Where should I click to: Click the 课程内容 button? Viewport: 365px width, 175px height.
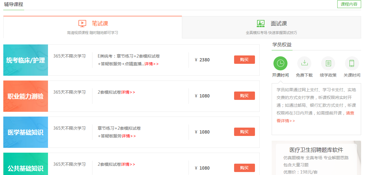click(349, 4)
